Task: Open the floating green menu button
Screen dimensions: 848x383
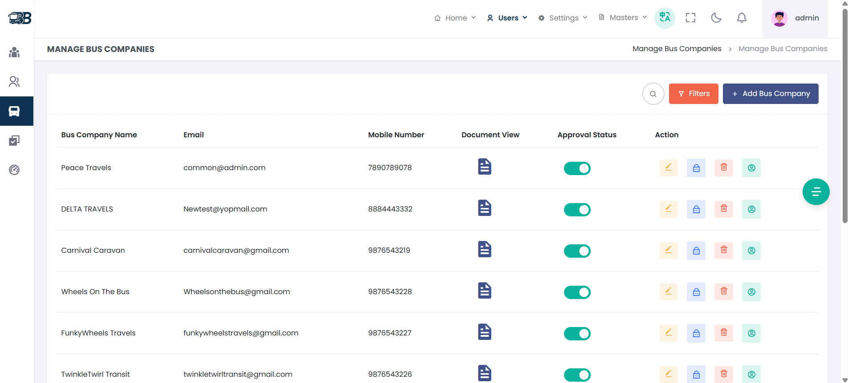Action: (816, 192)
